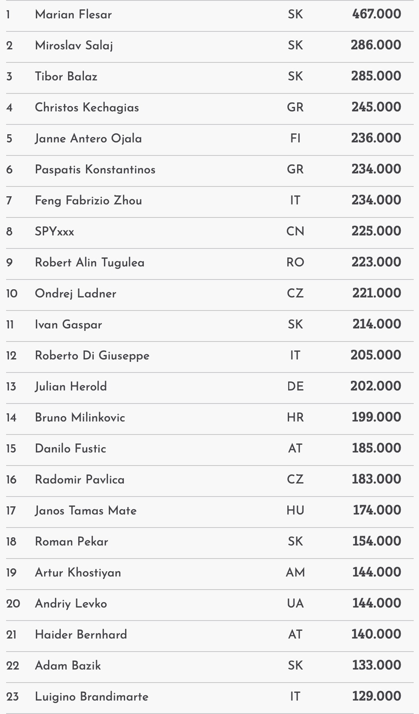Viewport: 419px width, 714px height.
Task: Select Janos Tamas Mate entry
Action: click(86, 510)
